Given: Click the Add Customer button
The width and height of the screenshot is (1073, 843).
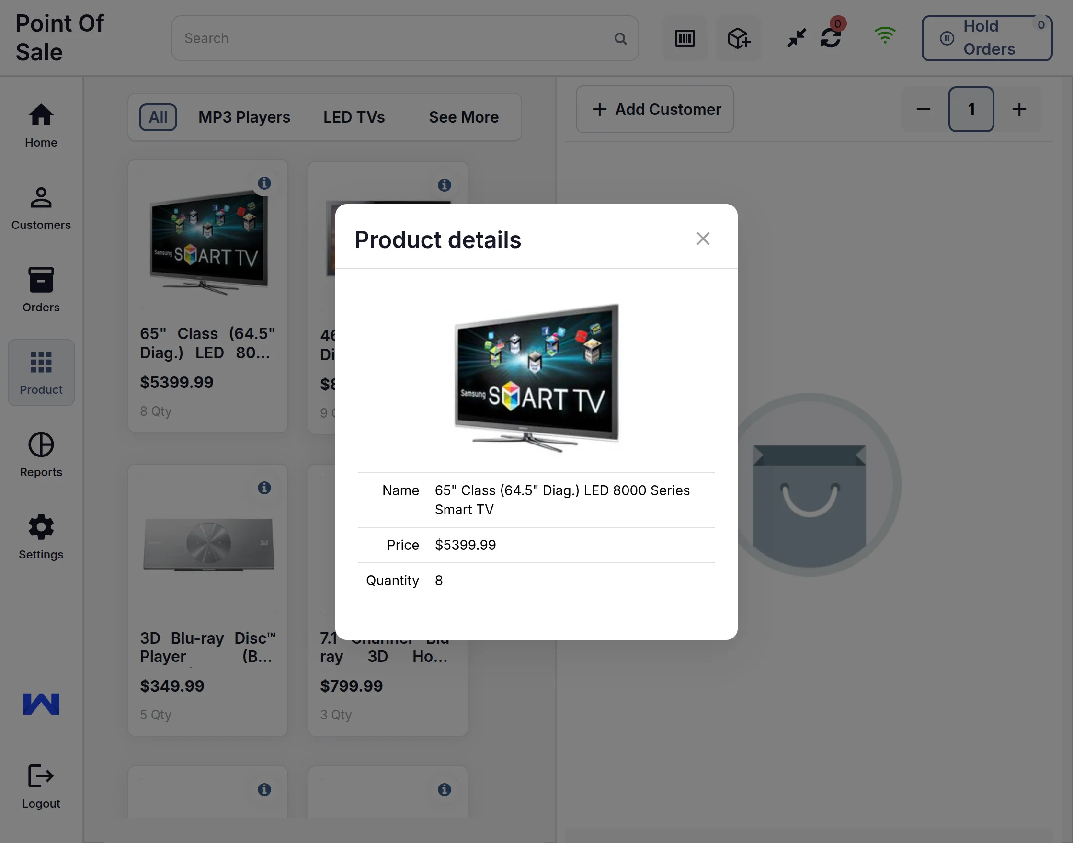Looking at the screenshot, I should [x=654, y=109].
